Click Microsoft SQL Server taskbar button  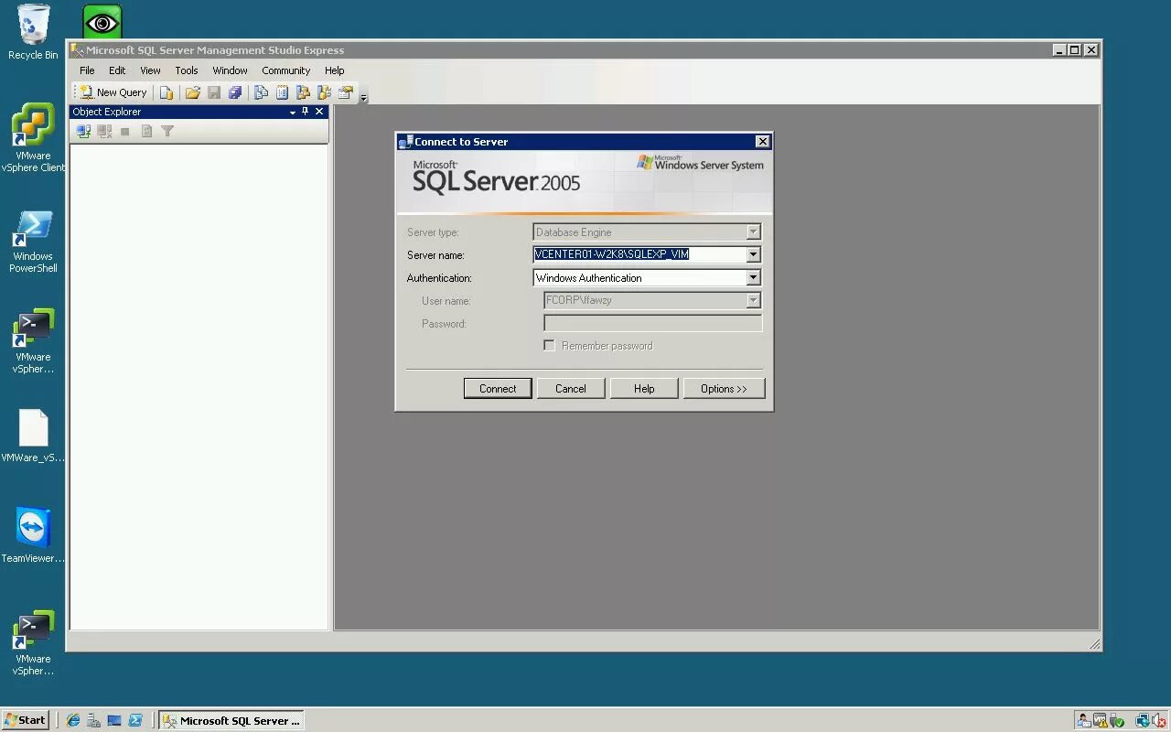tap(231, 720)
